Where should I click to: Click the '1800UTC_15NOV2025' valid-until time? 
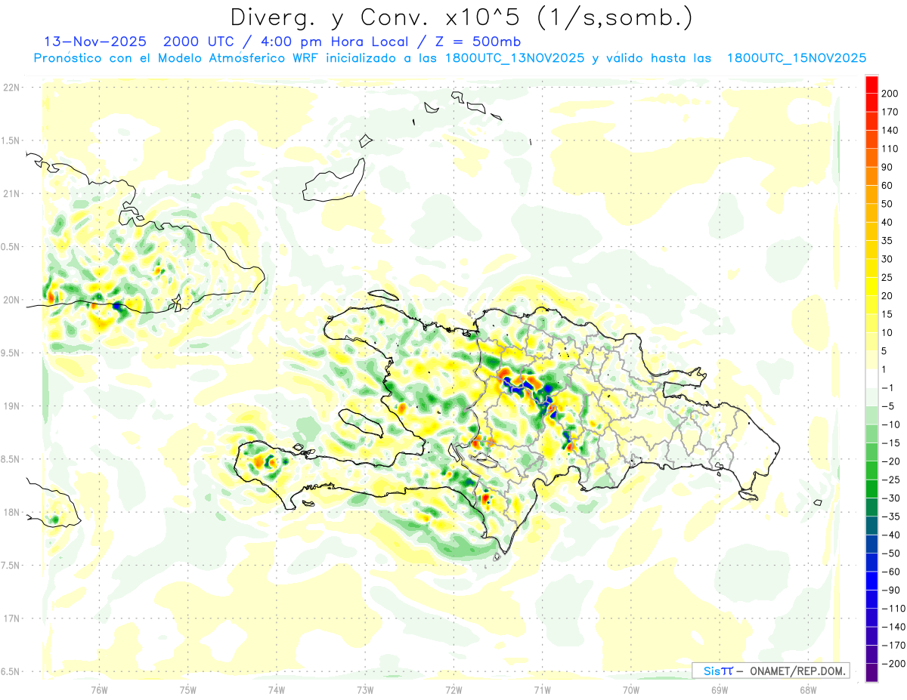(796, 58)
